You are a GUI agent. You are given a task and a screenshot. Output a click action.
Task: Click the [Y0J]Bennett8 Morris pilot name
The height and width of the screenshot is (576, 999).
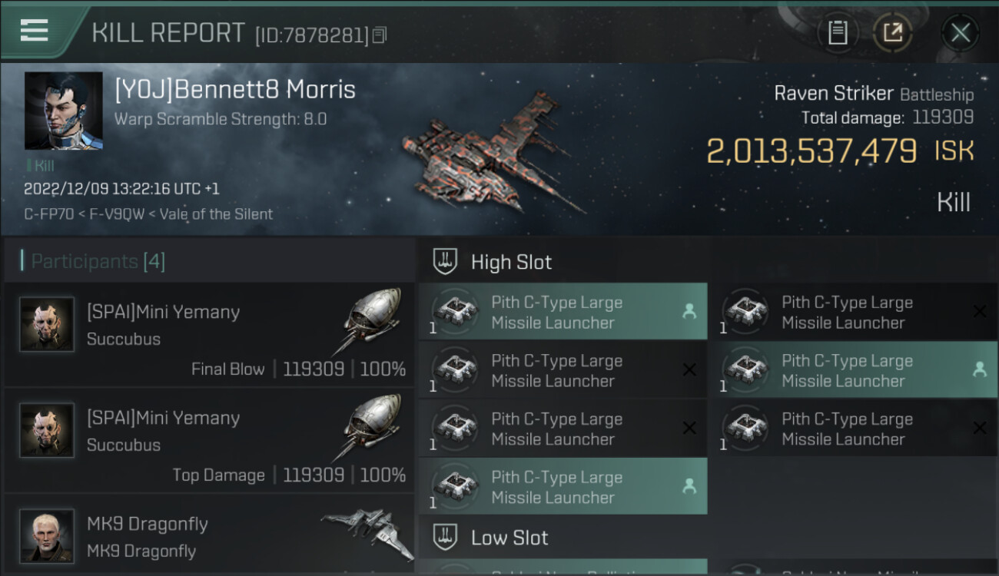[235, 90]
